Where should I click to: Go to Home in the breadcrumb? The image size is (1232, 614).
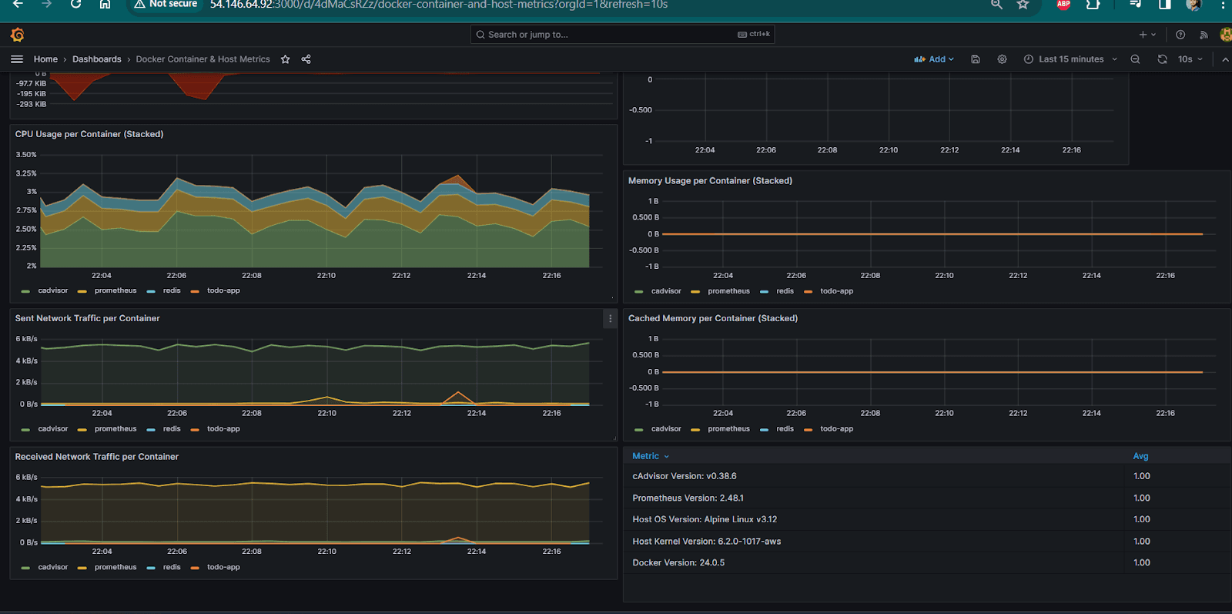click(45, 59)
